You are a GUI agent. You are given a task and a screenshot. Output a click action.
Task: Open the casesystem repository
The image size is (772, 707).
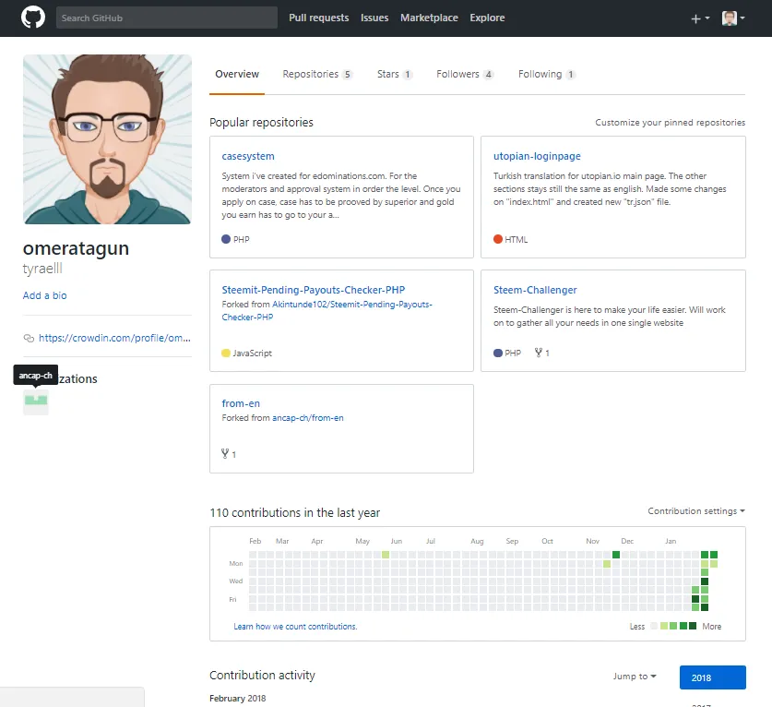tap(248, 156)
